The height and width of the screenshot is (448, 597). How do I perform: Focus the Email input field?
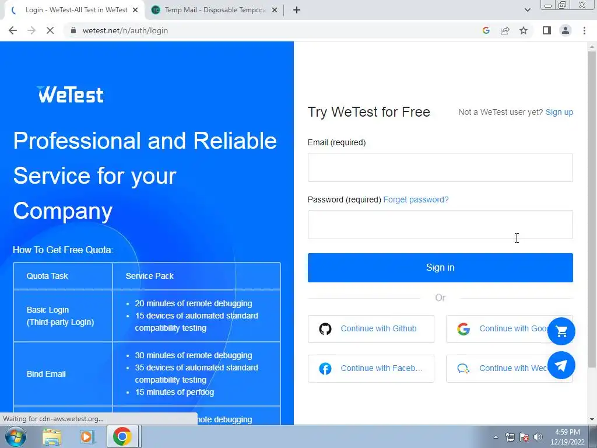tap(440, 167)
